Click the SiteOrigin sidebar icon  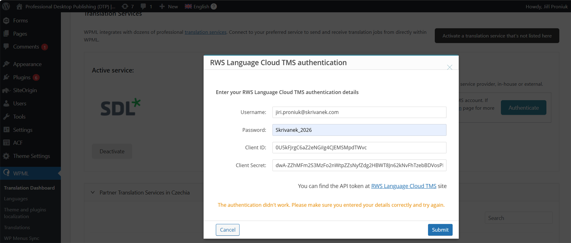pyautogui.click(x=6, y=90)
